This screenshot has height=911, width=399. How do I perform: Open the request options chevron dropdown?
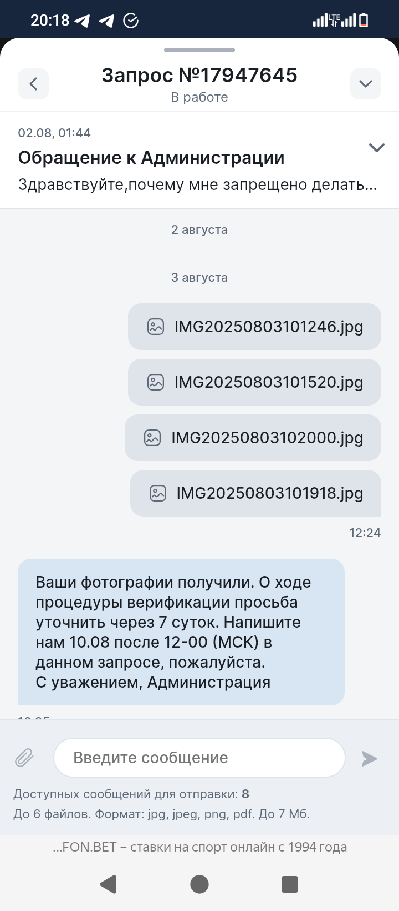[365, 84]
